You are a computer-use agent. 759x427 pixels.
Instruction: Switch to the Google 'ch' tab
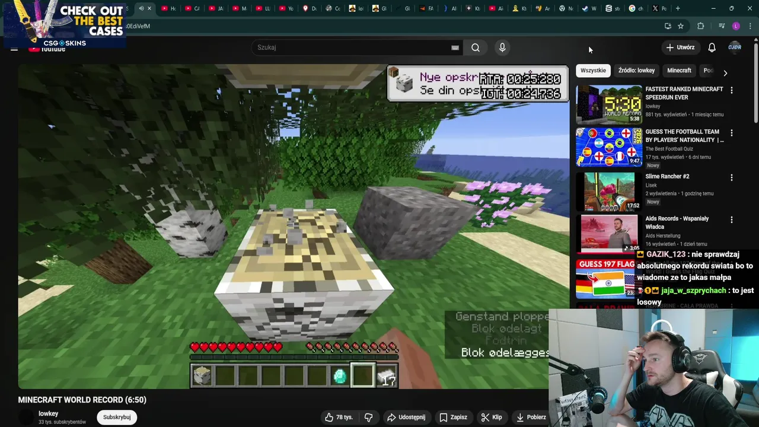[636, 8]
